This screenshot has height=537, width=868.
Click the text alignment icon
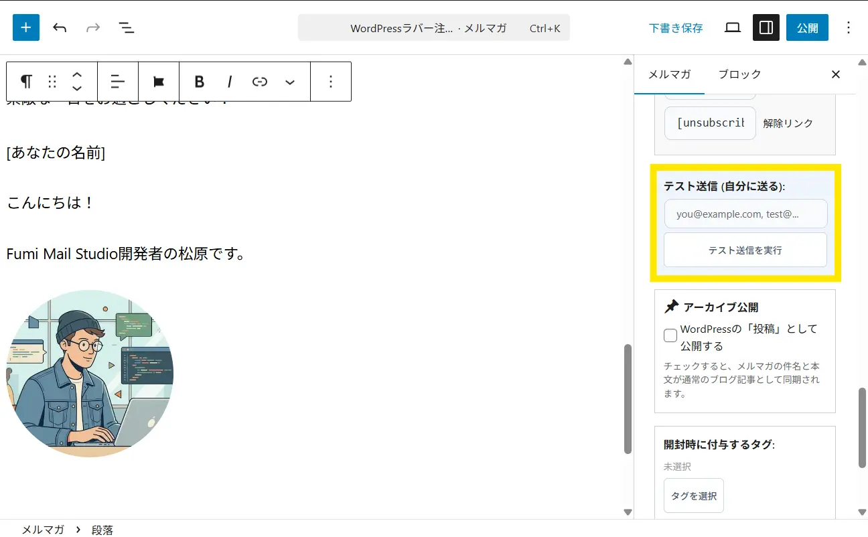pyautogui.click(x=118, y=82)
